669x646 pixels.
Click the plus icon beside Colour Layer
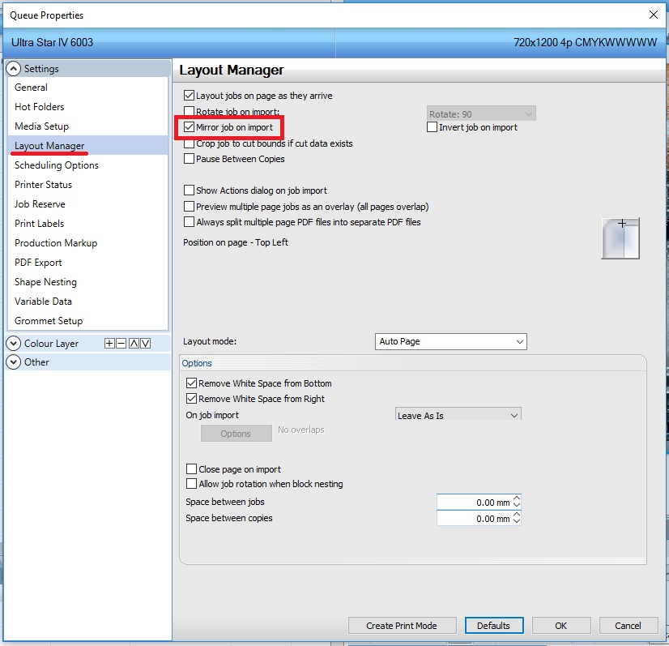[x=109, y=344]
